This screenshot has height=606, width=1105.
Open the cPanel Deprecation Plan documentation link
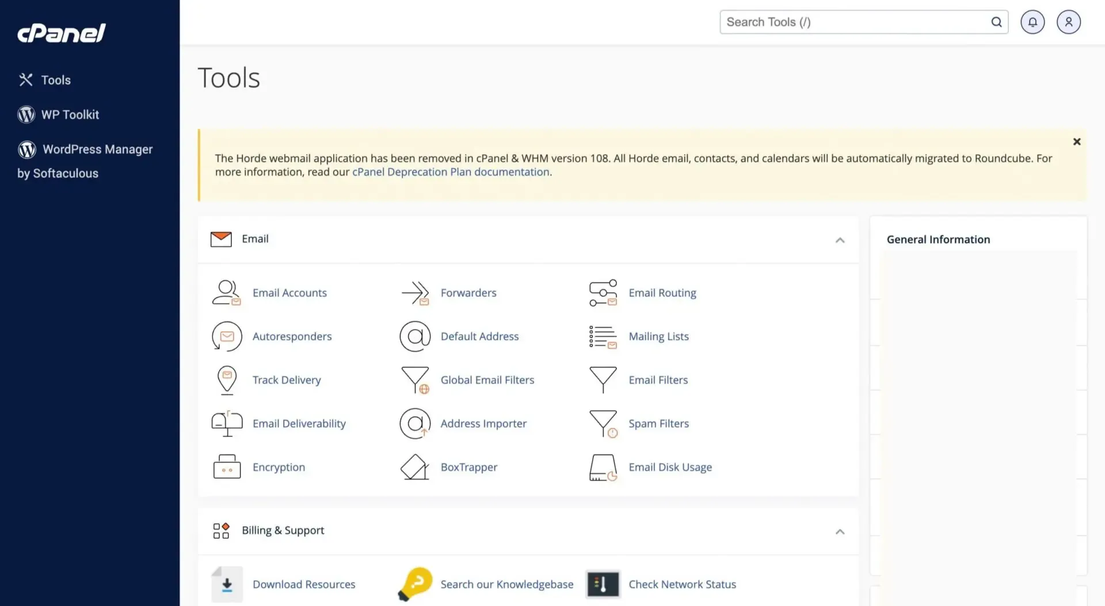(x=451, y=171)
